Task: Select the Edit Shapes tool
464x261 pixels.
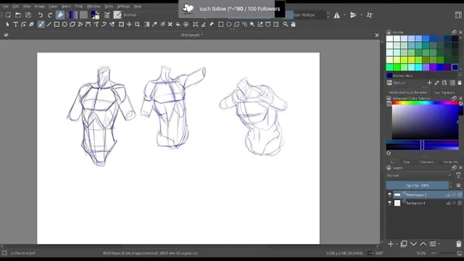Action: [24, 24]
